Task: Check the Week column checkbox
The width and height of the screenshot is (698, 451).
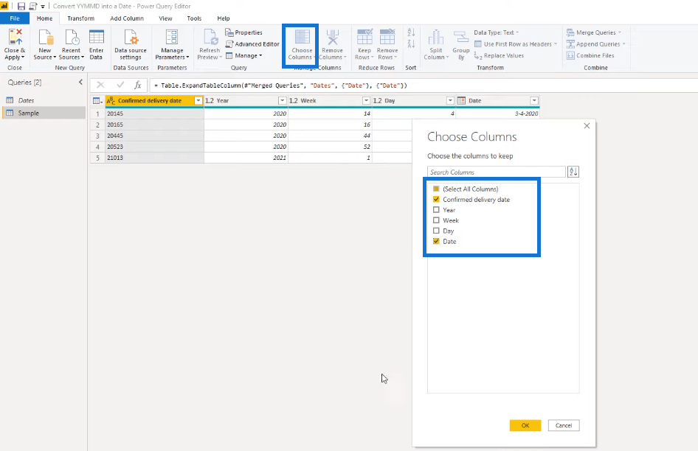Action: (x=436, y=220)
